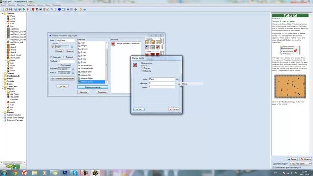Open the Сценарии (Scripts) menu
This screenshot has height=176, width=313.
pyautogui.click(x=31, y=5)
